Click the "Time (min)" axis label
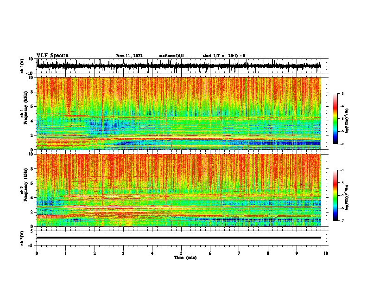 [185, 258]
